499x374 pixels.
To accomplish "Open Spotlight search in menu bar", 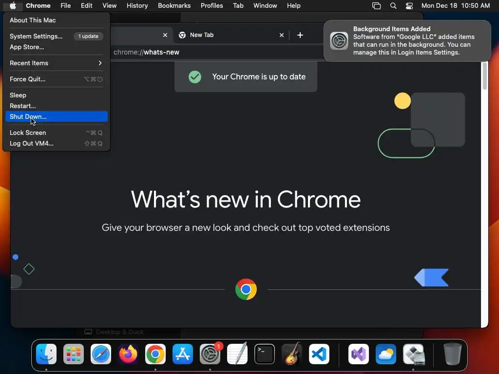I will pos(393,5).
